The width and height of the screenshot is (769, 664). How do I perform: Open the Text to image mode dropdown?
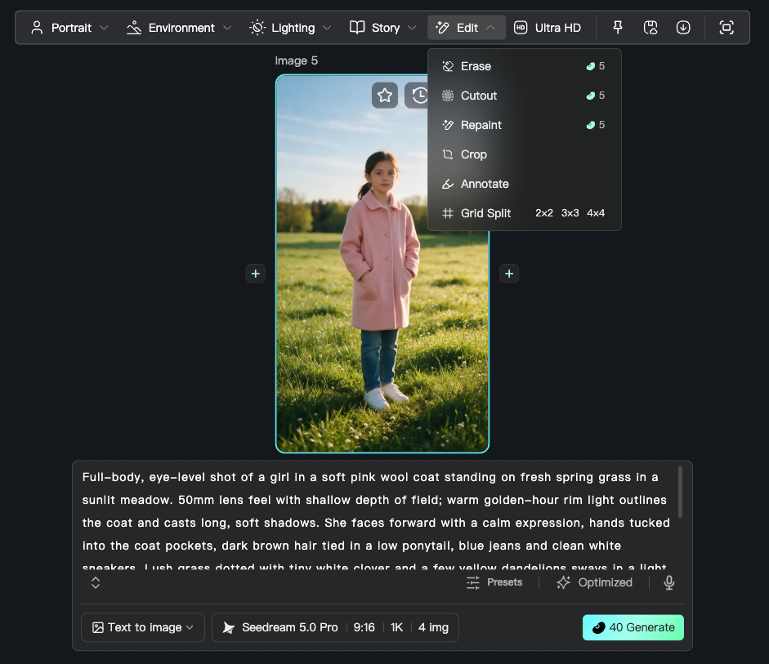click(x=143, y=627)
